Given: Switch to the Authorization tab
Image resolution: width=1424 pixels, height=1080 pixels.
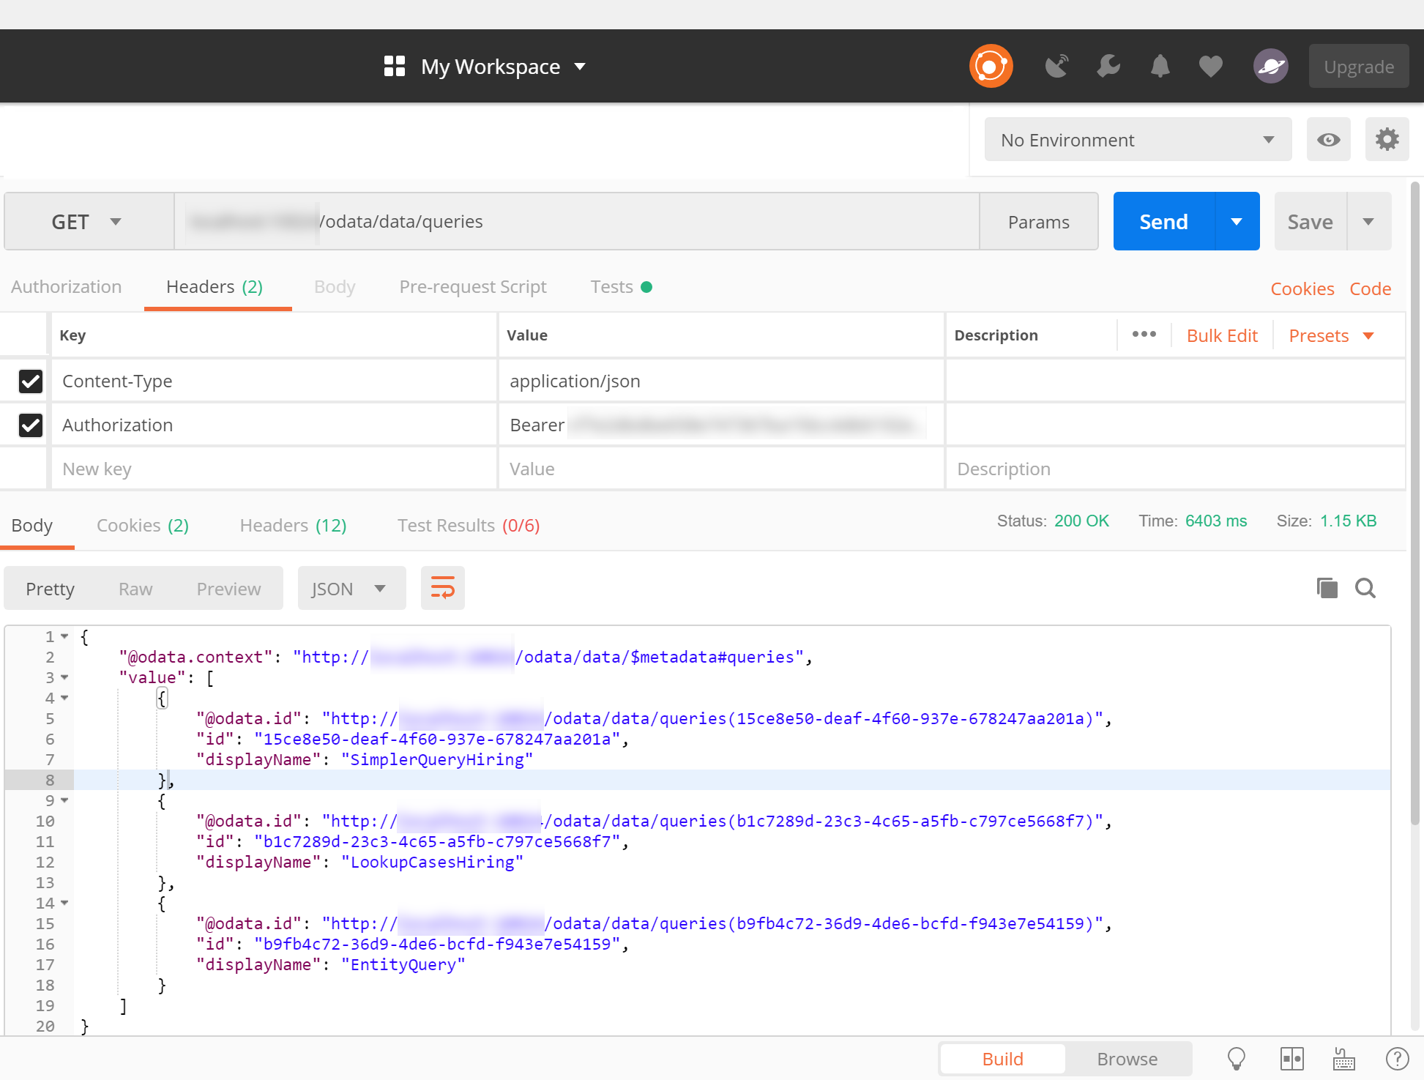Looking at the screenshot, I should click(x=66, y=287).
